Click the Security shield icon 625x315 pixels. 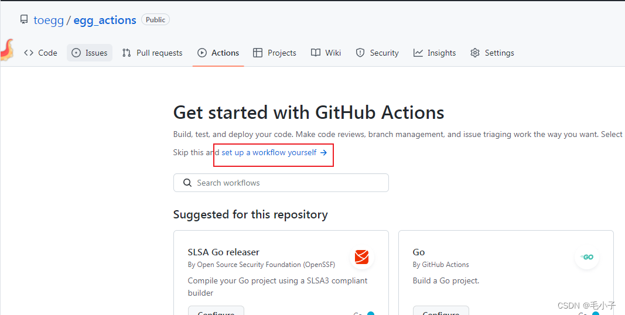point(360,53)
